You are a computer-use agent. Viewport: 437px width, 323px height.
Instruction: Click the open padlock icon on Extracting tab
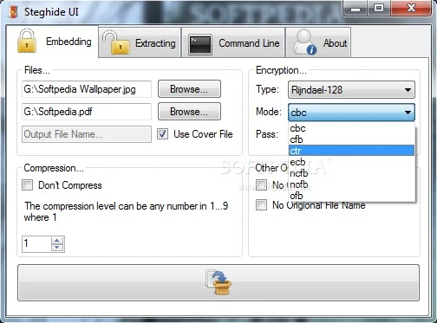(x=116, y=42)
